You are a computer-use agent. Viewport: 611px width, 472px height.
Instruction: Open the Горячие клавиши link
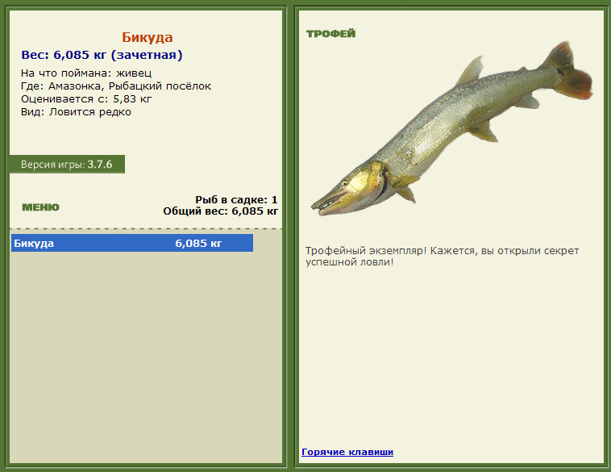(347, 452)
